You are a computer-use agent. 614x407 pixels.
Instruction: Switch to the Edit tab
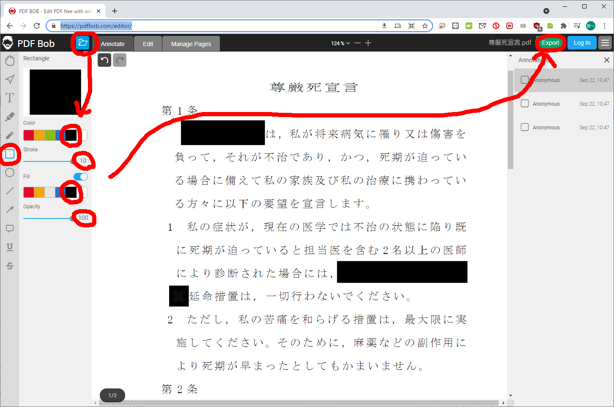pyautogui.click(x=148, y=44)
